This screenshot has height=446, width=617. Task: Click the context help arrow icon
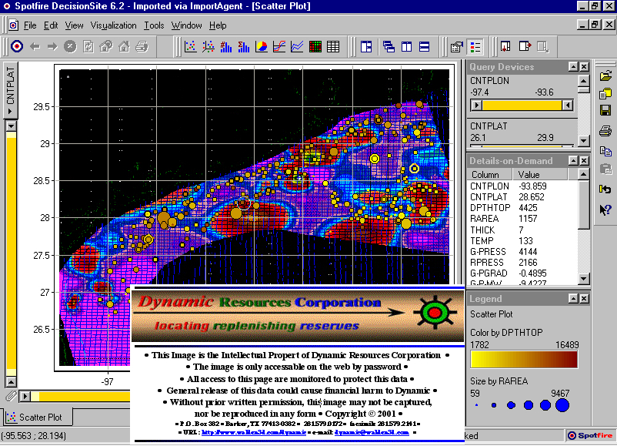click(605, 209)
